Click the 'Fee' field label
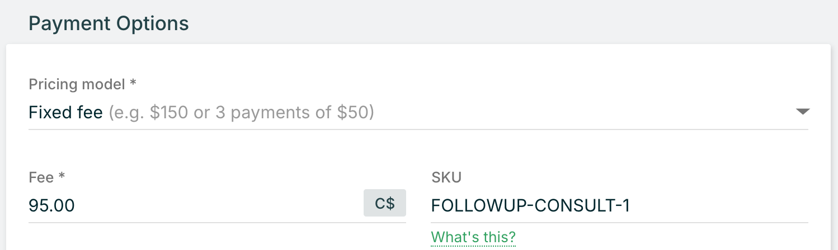Viewport: 838px width, 250px height. point(41,177)
